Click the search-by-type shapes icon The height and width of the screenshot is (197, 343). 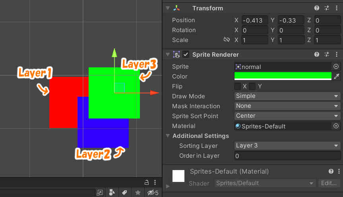[x=112, y=192]
